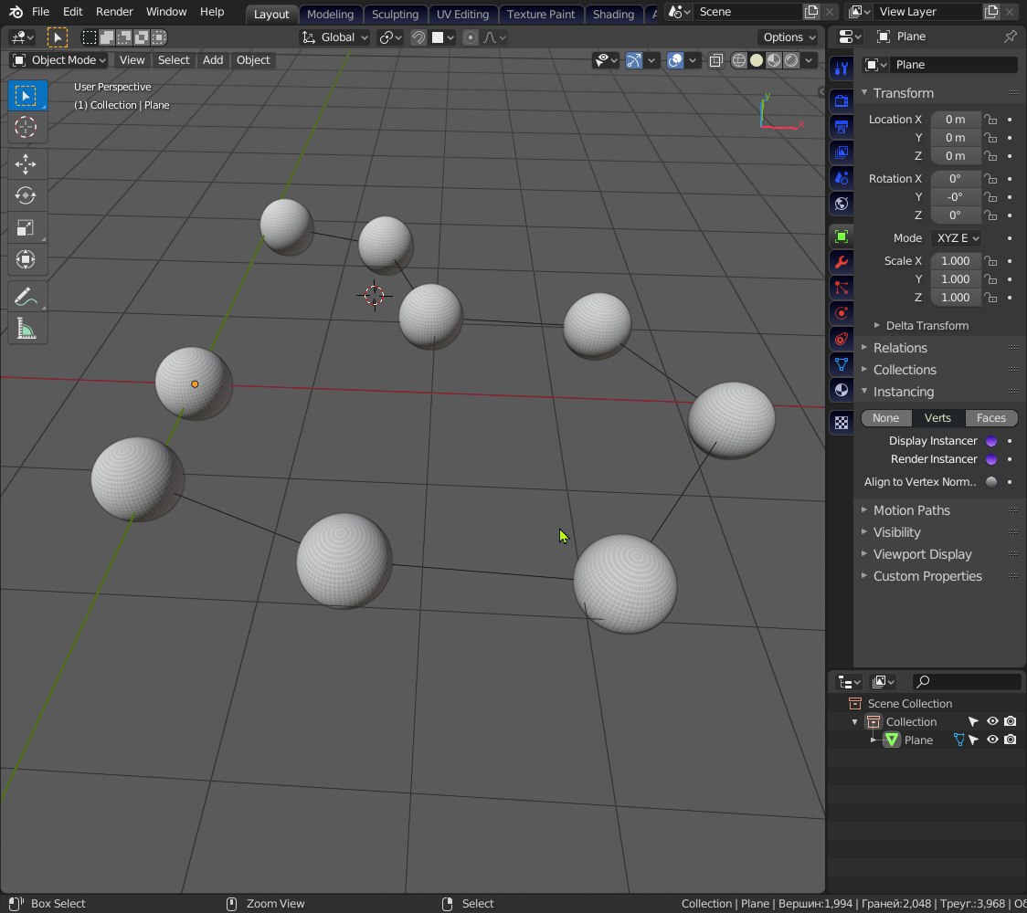This screenshot has height=913, width=1027.
Task: Switch to wireframe viewport shading
Action: click(739, 60)
